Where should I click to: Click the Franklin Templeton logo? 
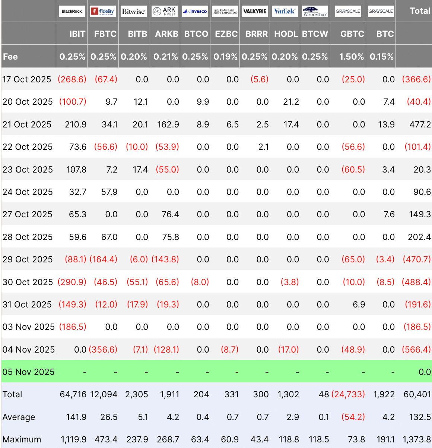[x=225, y=11]
